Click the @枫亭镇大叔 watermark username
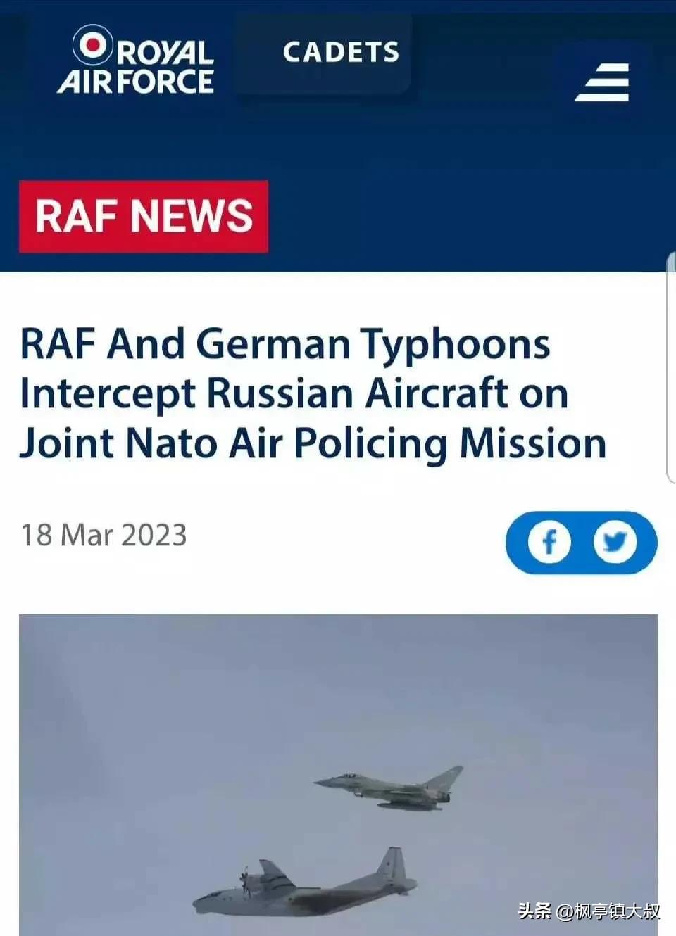This screenshot has height=936, width=676. 608,911
